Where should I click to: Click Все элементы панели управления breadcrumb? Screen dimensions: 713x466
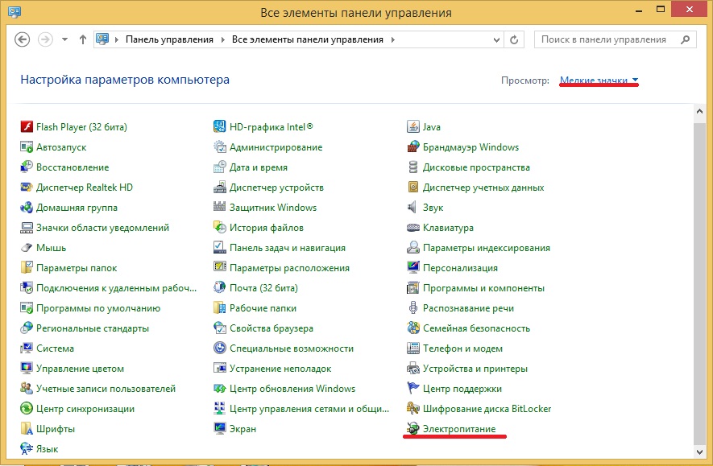point(308,39)
